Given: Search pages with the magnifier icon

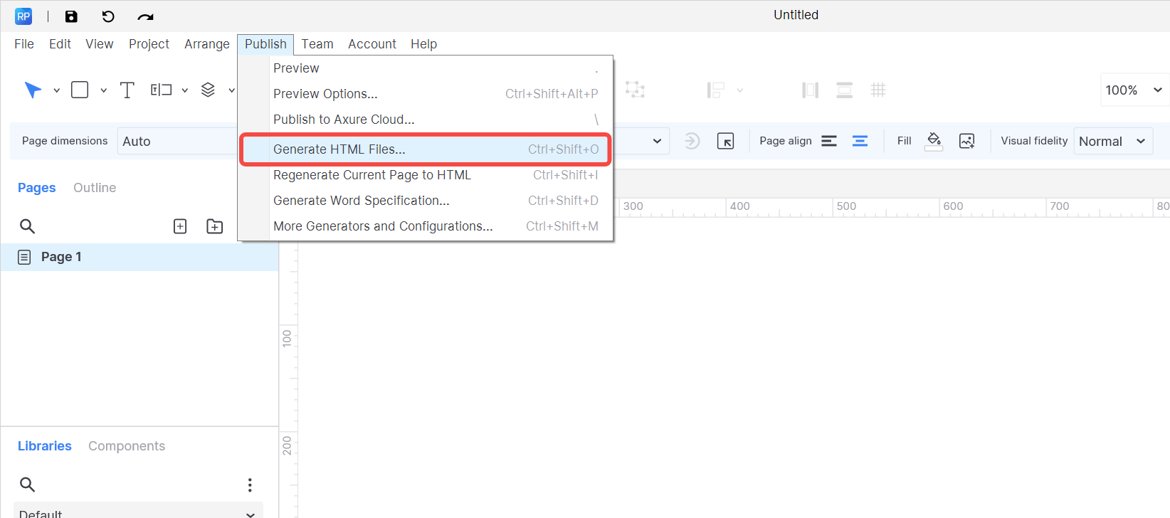Looking at the screenshot, I should click(x=27, y=226).
